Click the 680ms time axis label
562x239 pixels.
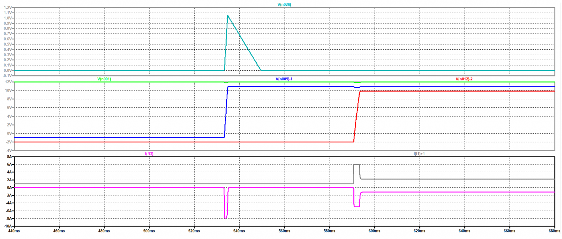(x=554, y=230)
